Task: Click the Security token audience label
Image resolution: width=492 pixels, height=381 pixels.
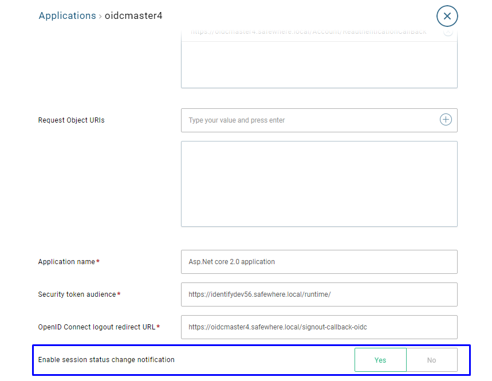Action: point(77,294)
